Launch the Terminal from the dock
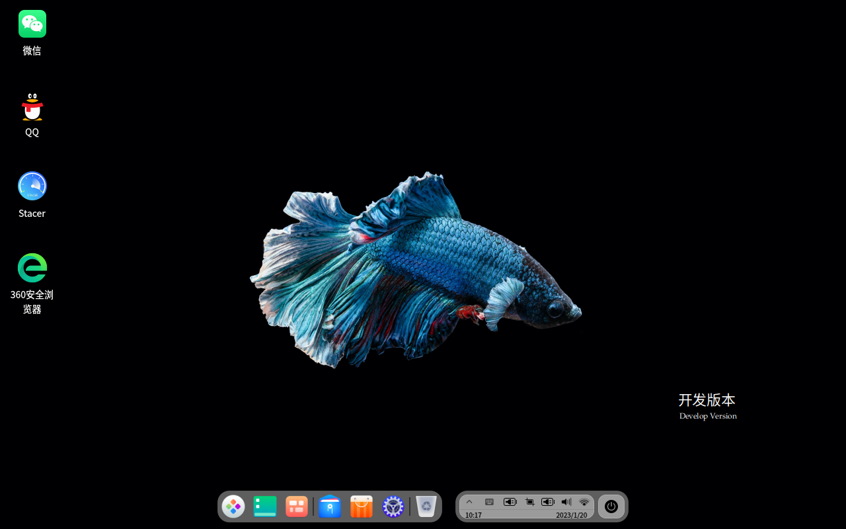This screenshot has width=846, height=529. [265, 506]
